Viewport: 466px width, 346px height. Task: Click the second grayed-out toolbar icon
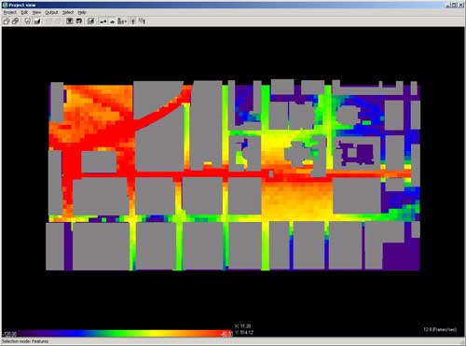(58, 21)
